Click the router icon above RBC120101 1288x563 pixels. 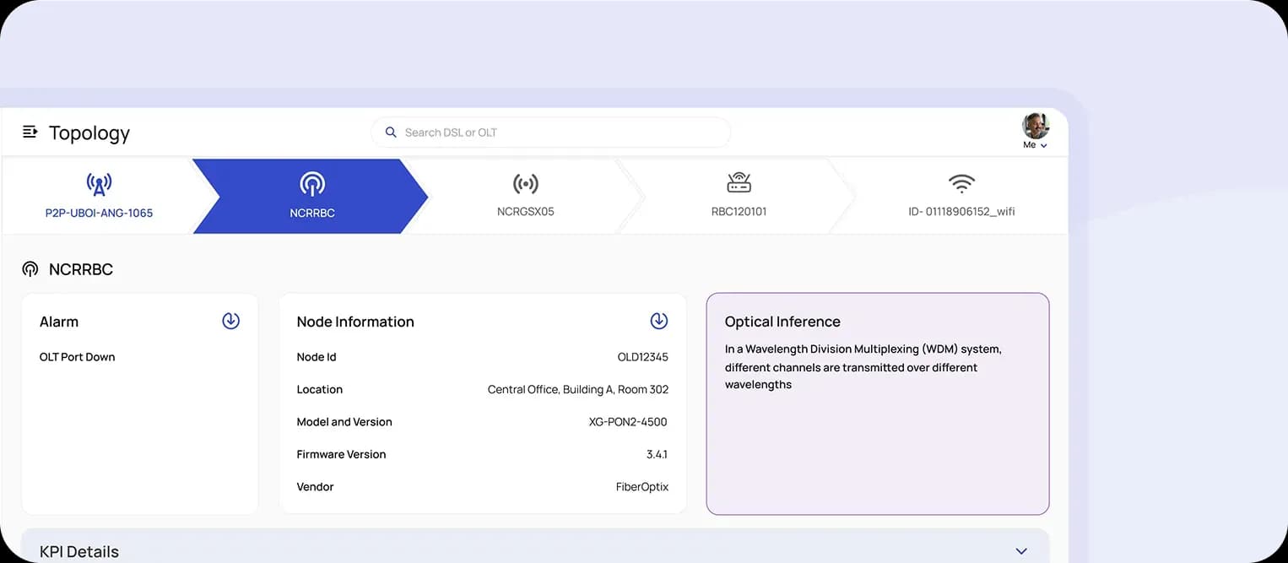tap(739, 182)
